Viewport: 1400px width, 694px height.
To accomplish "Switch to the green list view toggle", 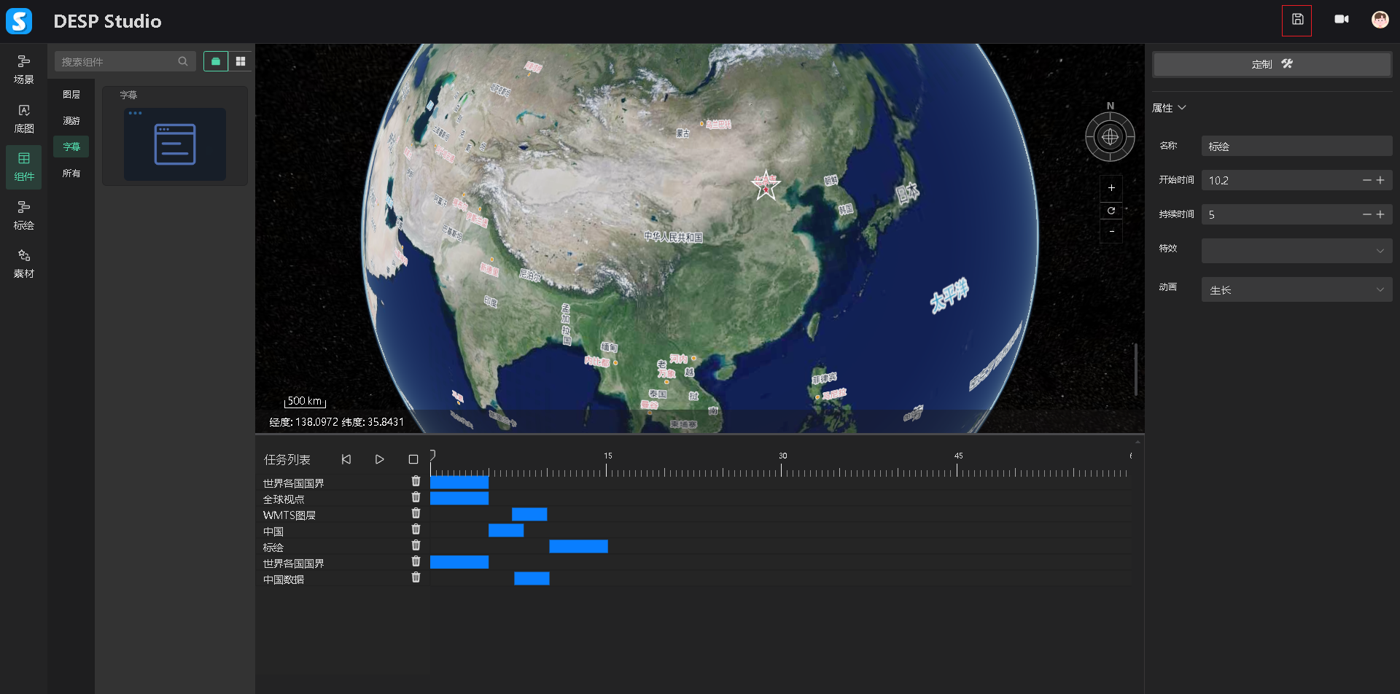I will click(x=216, y=62).
